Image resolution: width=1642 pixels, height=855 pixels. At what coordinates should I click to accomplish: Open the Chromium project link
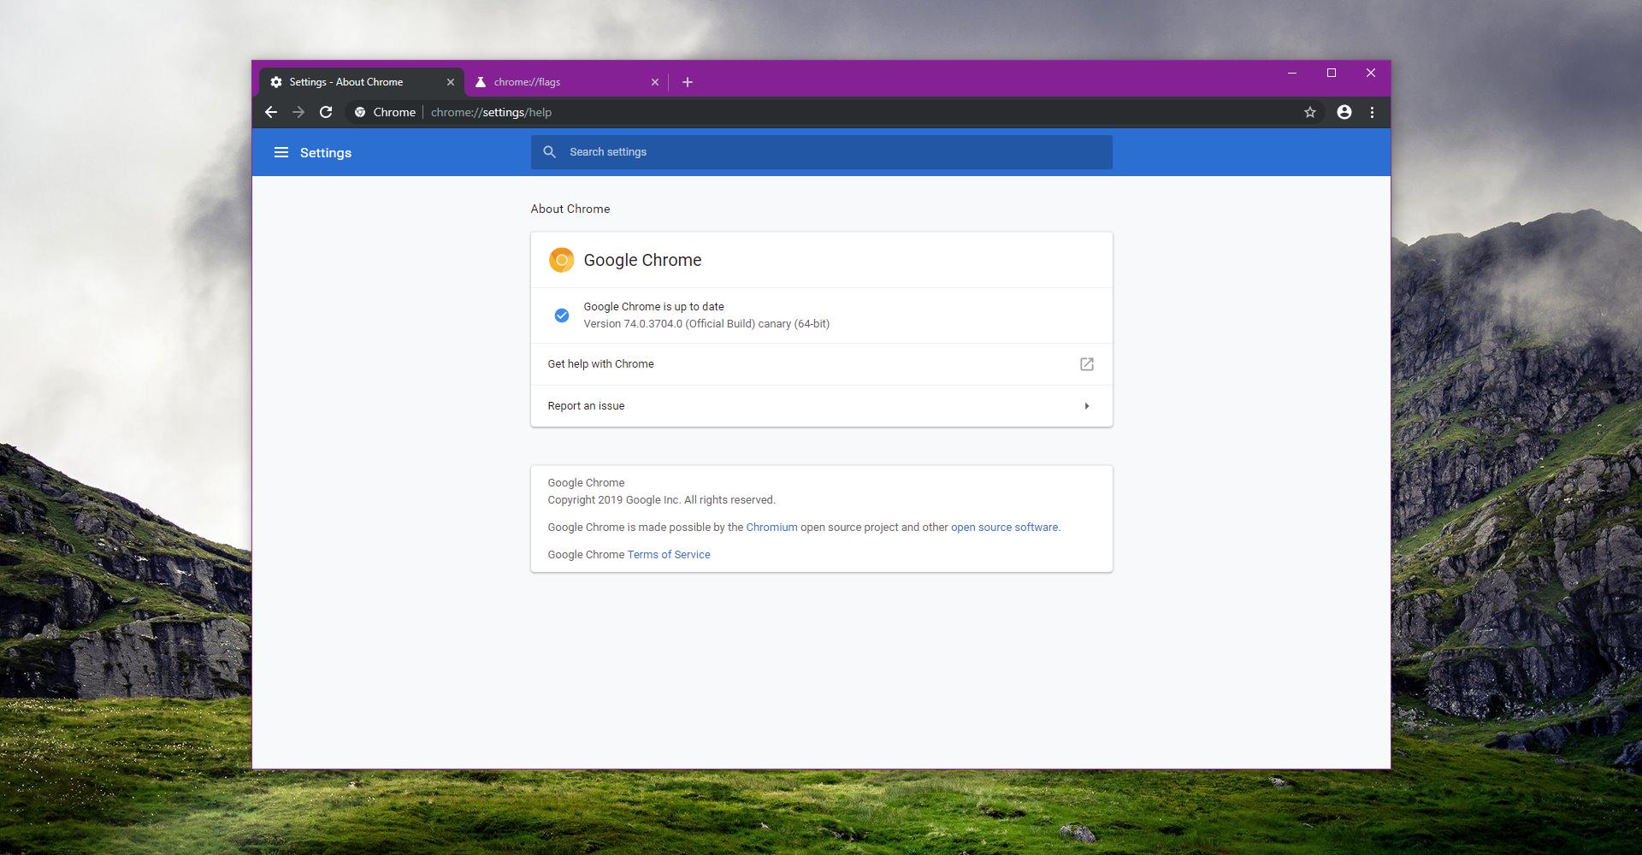click(x=771, y=528)
